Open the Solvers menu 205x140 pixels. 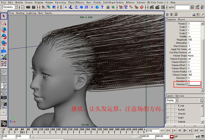coord(141,2)
